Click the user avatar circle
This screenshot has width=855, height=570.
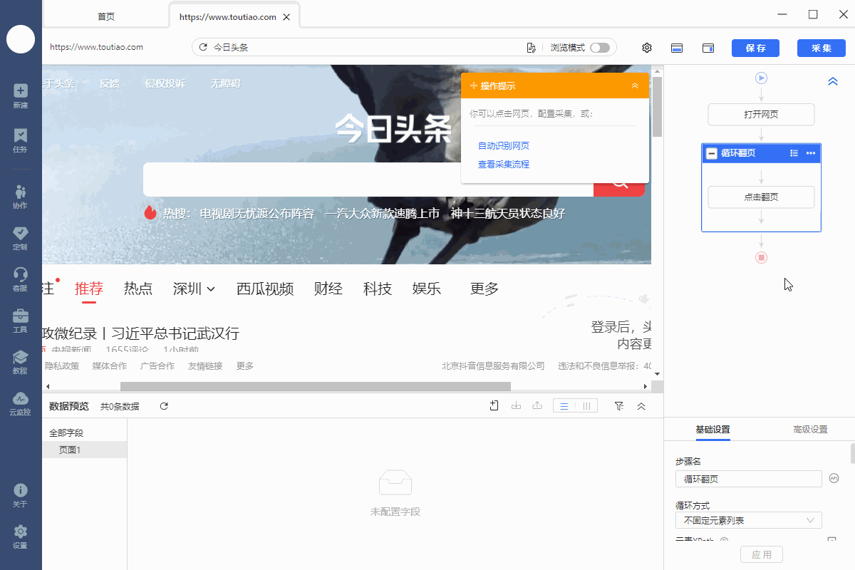[21, 38]
